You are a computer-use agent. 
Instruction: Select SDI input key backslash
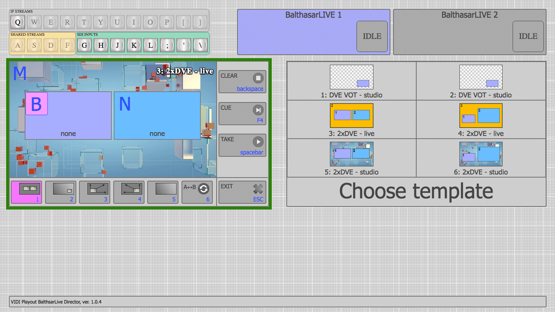tap(200, 45)
